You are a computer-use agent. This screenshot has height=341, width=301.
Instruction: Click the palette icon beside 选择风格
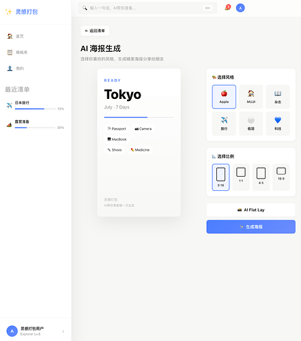tap(214, 77)
